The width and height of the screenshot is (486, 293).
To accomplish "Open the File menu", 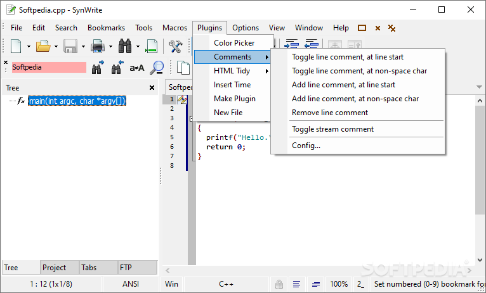I will (16, 28).
